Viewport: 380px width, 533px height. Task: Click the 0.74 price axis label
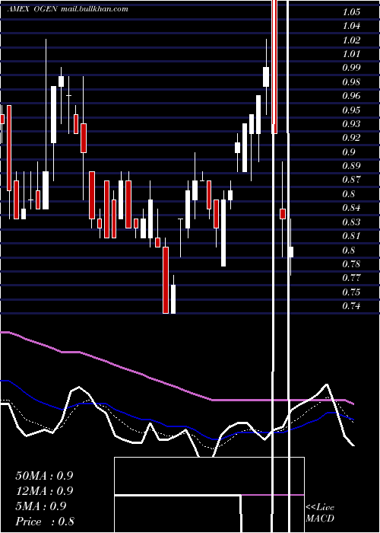click(351, 306)
